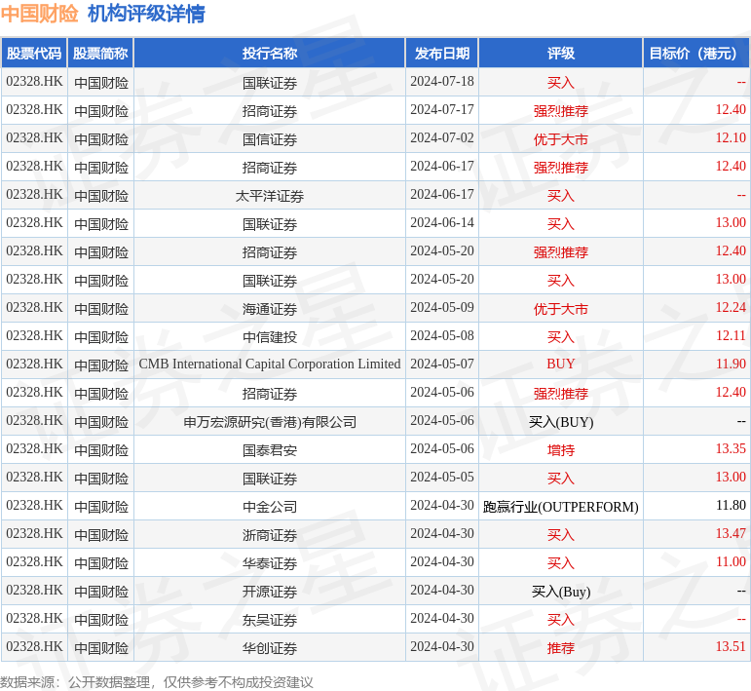Click date cell 2024-05-09
The image size is (751, 691).
tap(442, 308)
